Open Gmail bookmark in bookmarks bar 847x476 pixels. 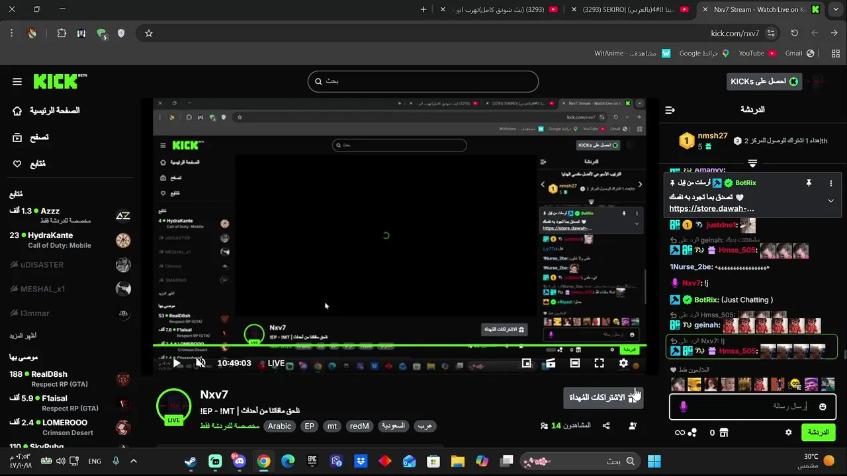[x=799, y=53]
